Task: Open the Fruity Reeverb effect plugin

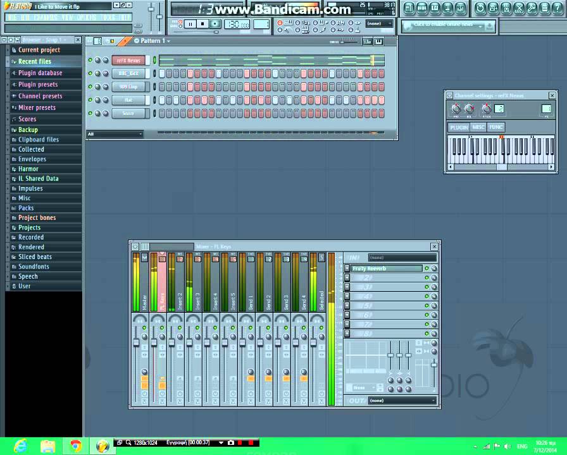Action: [x=387, y=269]
